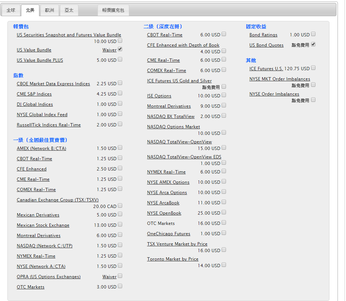This screenshot has height=301, width=346.
Task: Check the Bond Ratings checkbox
Action: coord(313,34)
